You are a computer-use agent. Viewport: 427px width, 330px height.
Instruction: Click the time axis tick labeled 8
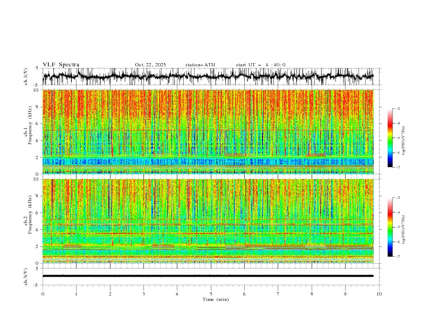(x=312, y=294)
